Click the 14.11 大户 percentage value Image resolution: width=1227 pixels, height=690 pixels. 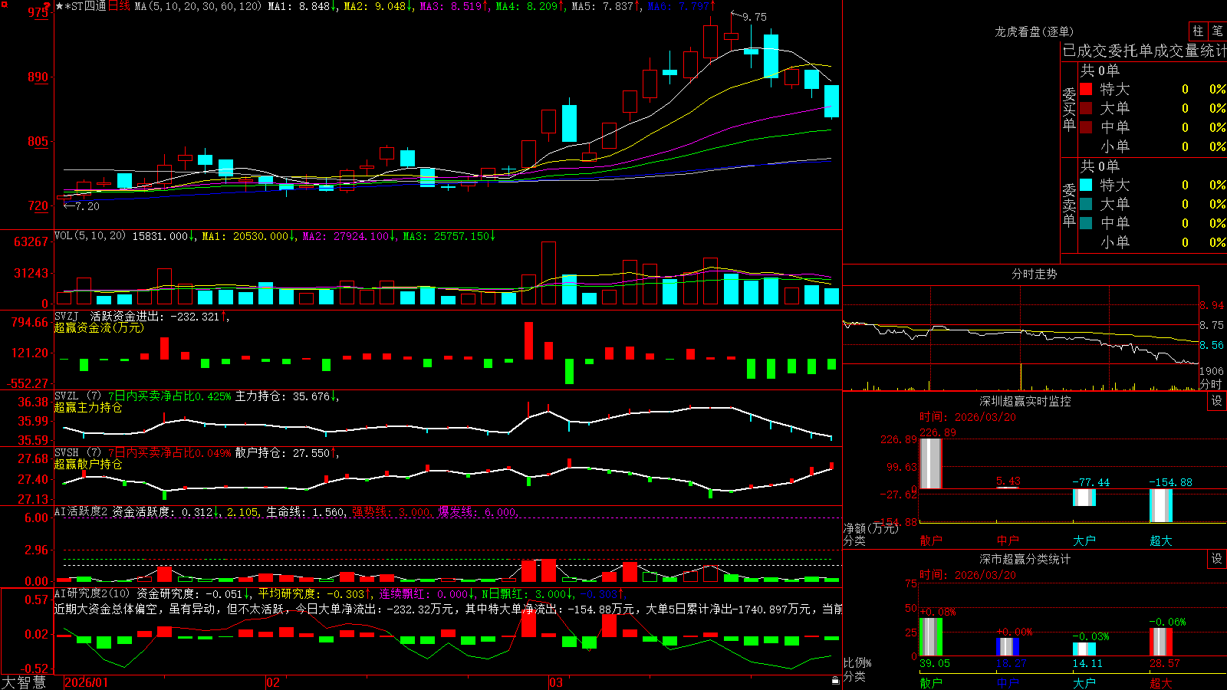click(1087, 663)
